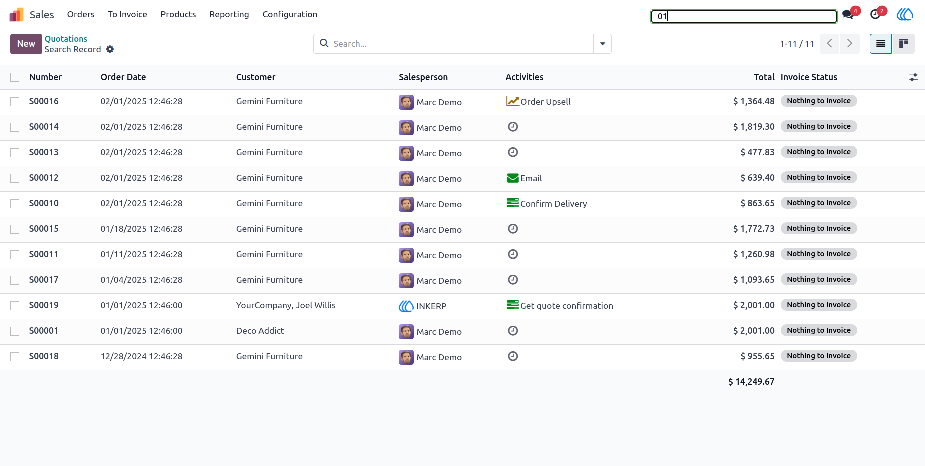Click the magnifier search icon
Screen dimensions: 925x466
pyautogui.click(x=324, y=43)
